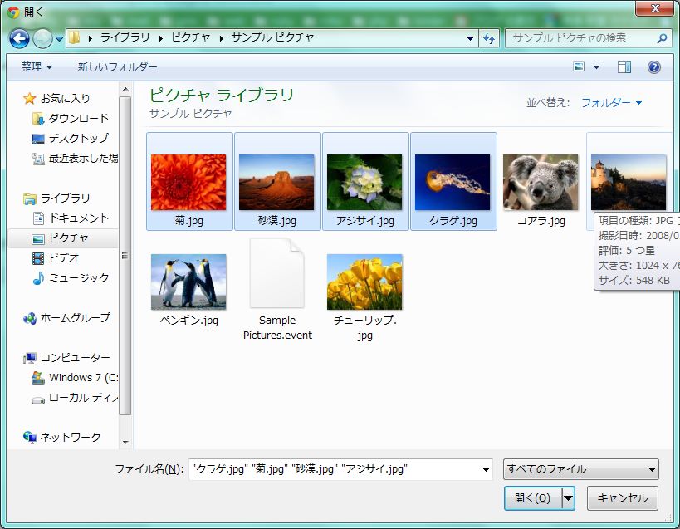The height and width of the screenshot is (529, 680).
Task: Select the 砂漠.jpg thumbnail
Action: (x=276, y=182)
